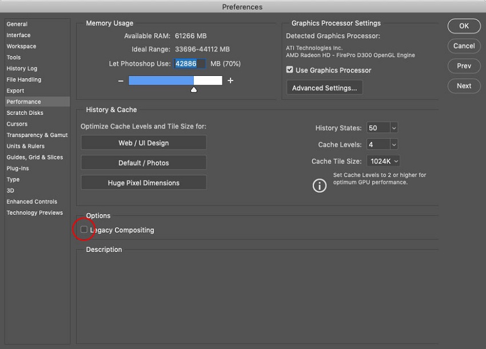Screen dimensions: 486x349
Task: Click the minus icon to decrease memory allocation
Action: click(121, 81)
